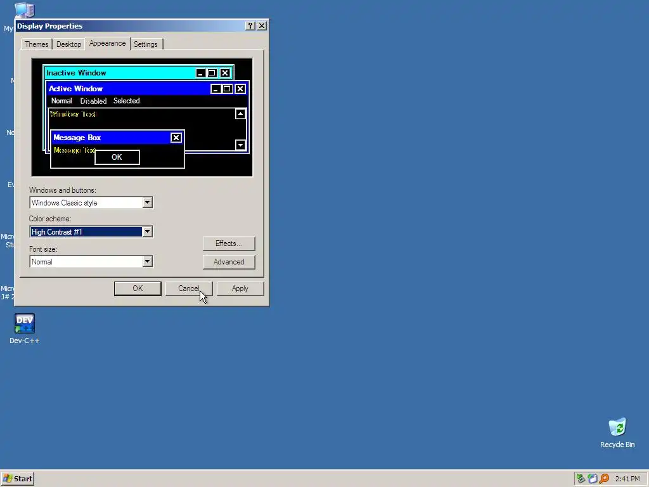The width and height of the screenshot is (649, 487).
Task: Click the magnifier tray icon in taskbar
Action: pos(604,479)
